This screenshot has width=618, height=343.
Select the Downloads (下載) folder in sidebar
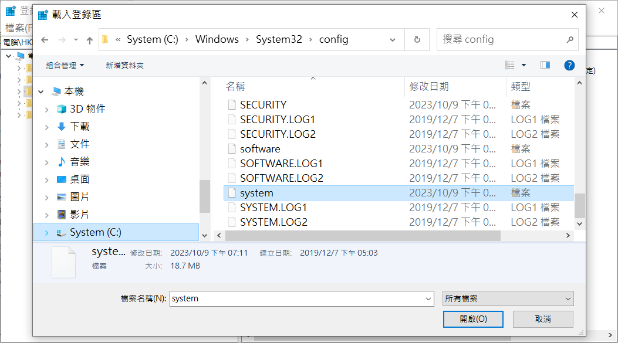click(x=79, y=127)
